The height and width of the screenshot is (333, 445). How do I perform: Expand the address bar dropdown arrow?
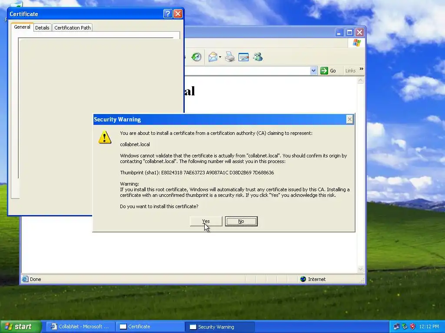313,71
